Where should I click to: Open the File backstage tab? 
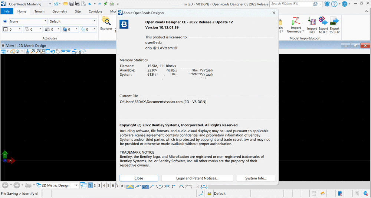pyautogui.click(x=7, y=11)
